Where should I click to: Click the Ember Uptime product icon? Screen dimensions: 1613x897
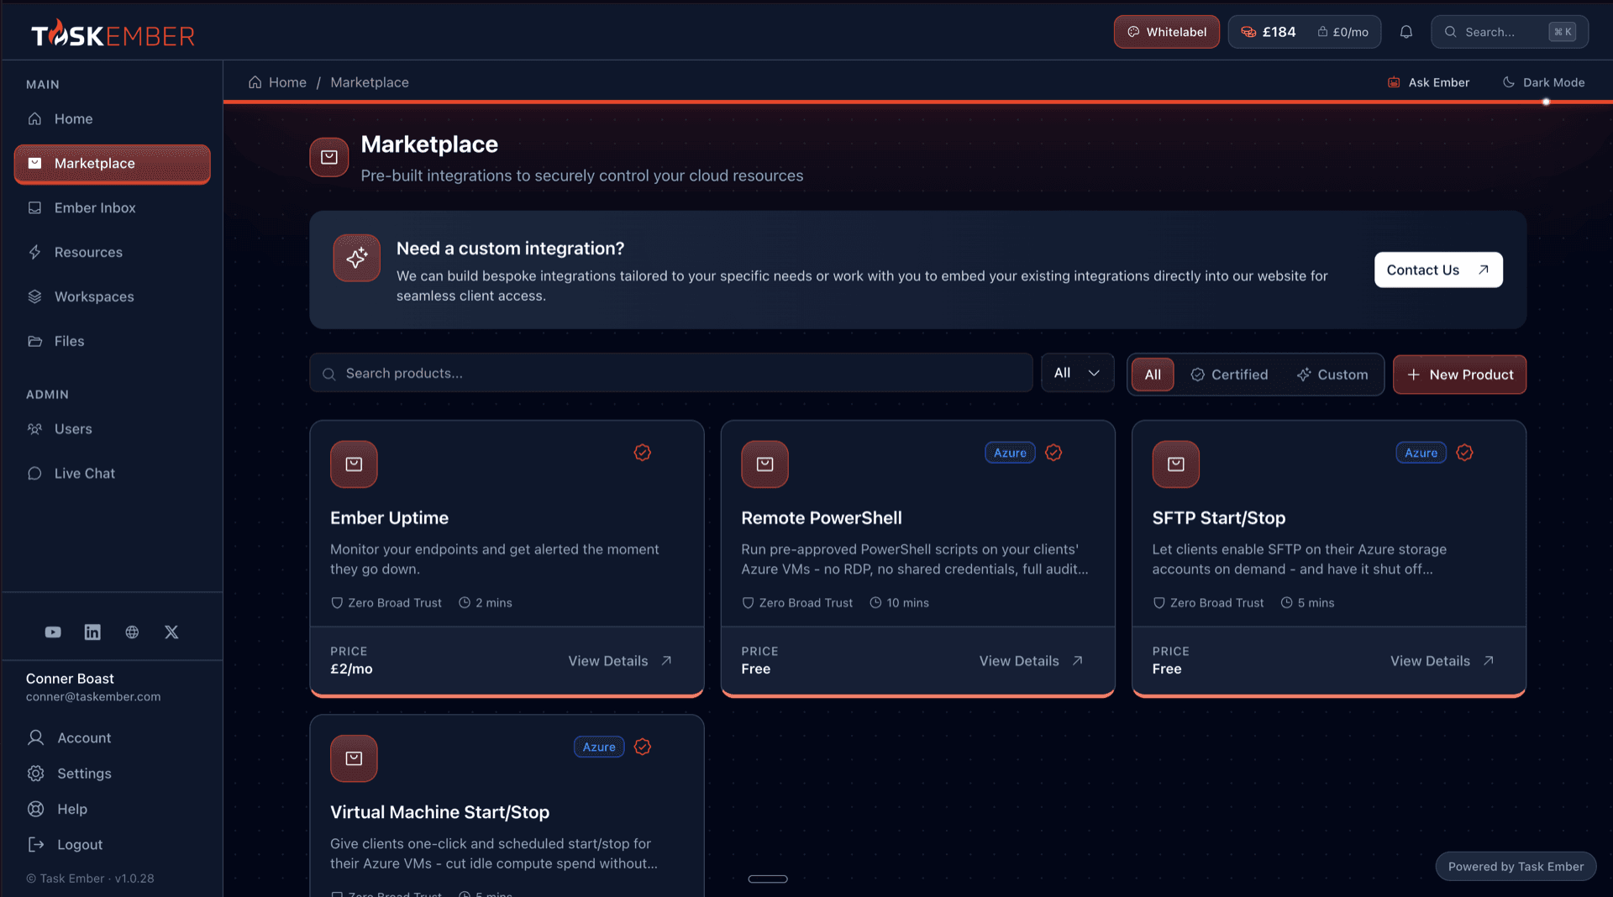pos(354,464)
